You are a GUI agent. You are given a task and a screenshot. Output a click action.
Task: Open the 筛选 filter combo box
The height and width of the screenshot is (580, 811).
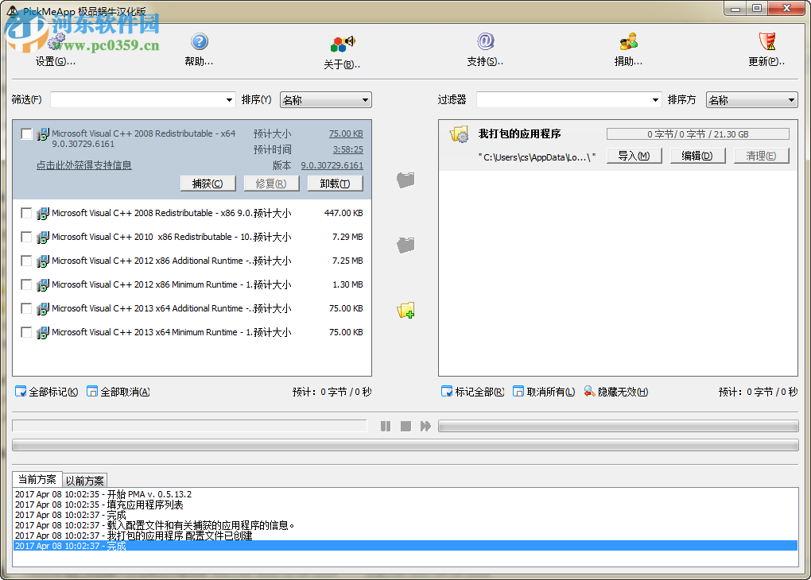click(143, 99)
